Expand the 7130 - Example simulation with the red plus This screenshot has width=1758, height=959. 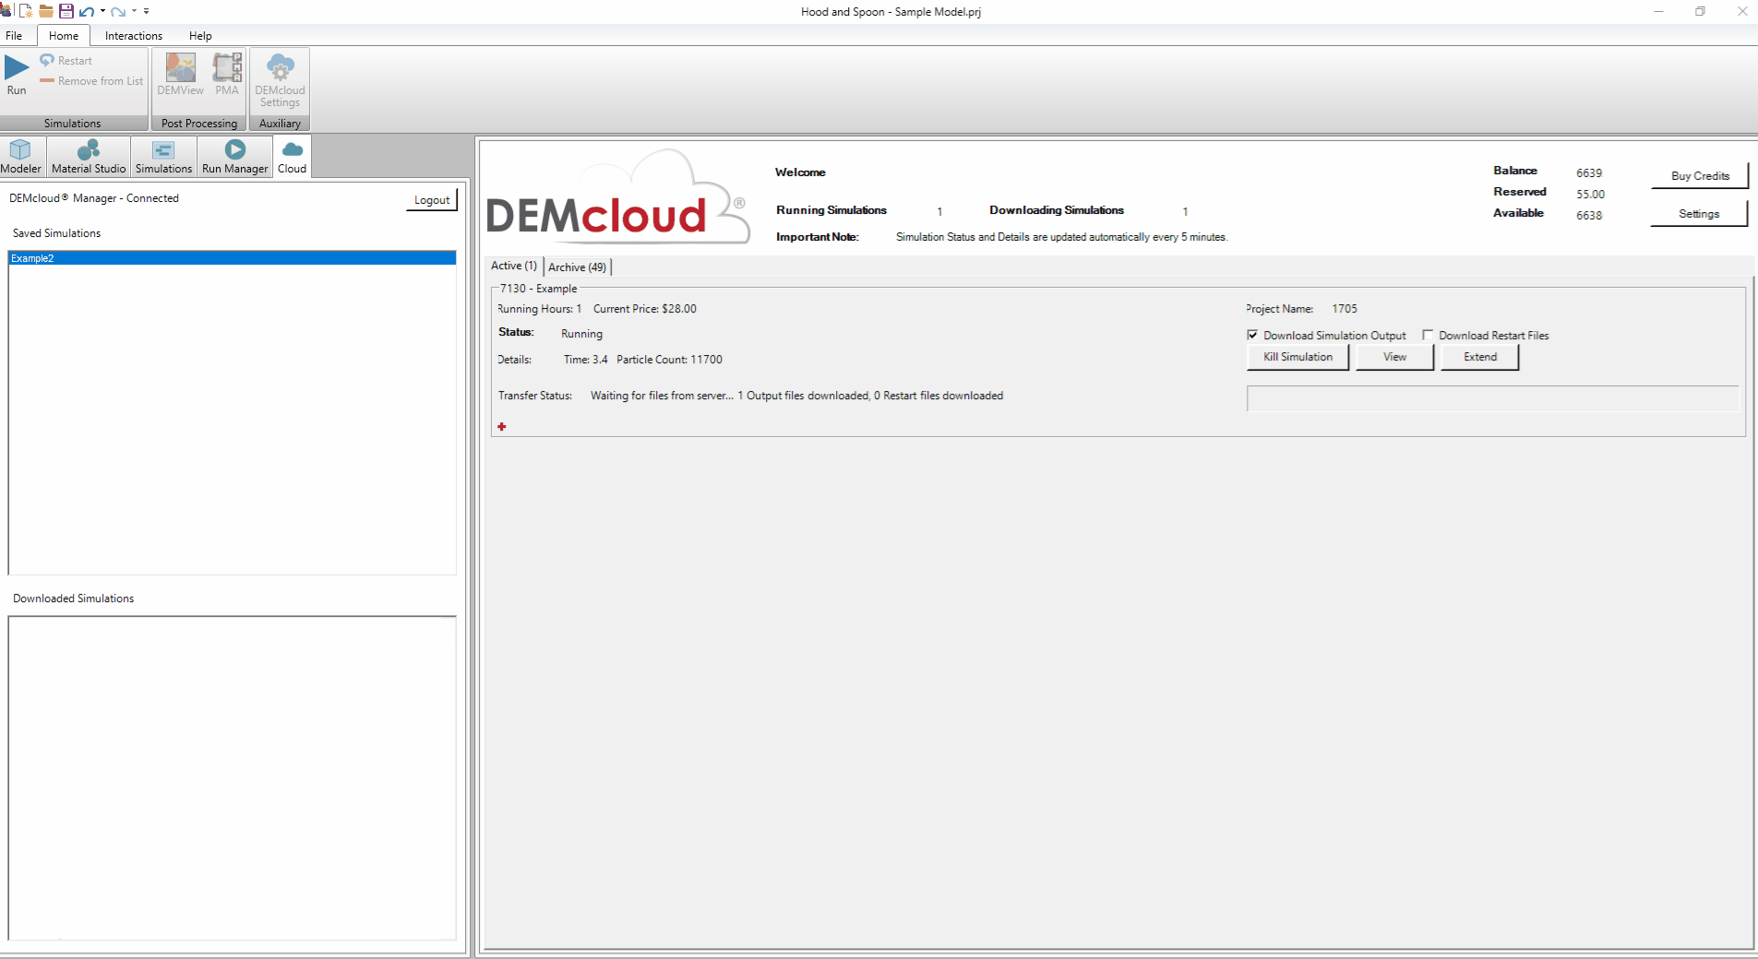point(502,426)
